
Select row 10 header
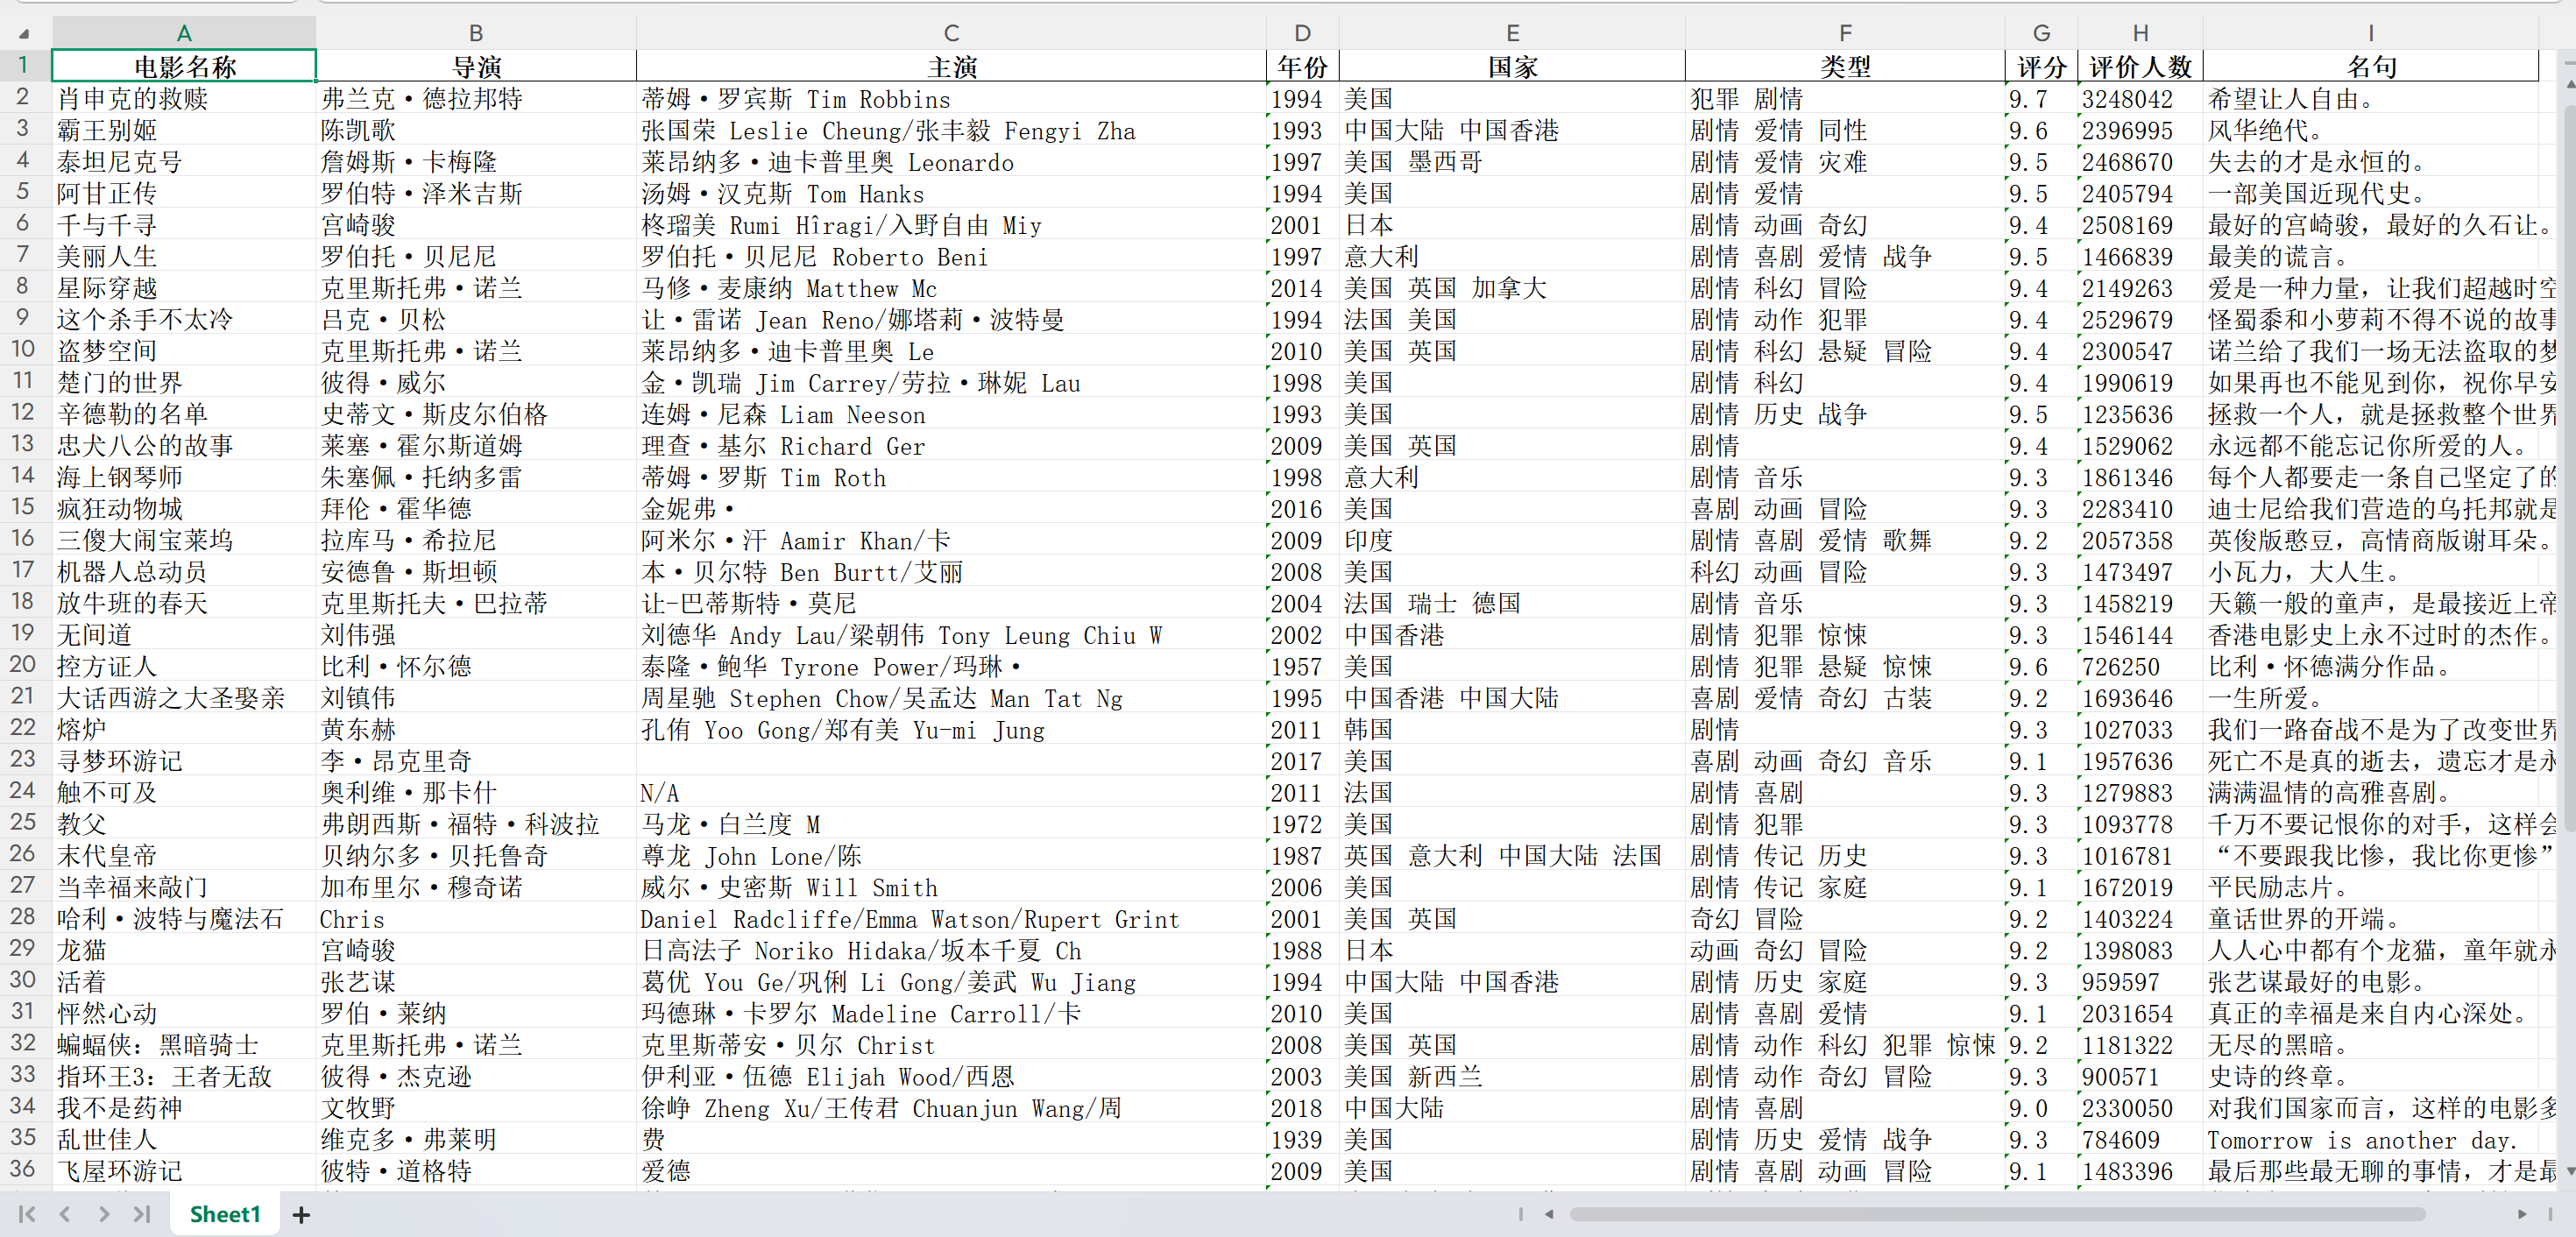(24, 350)
